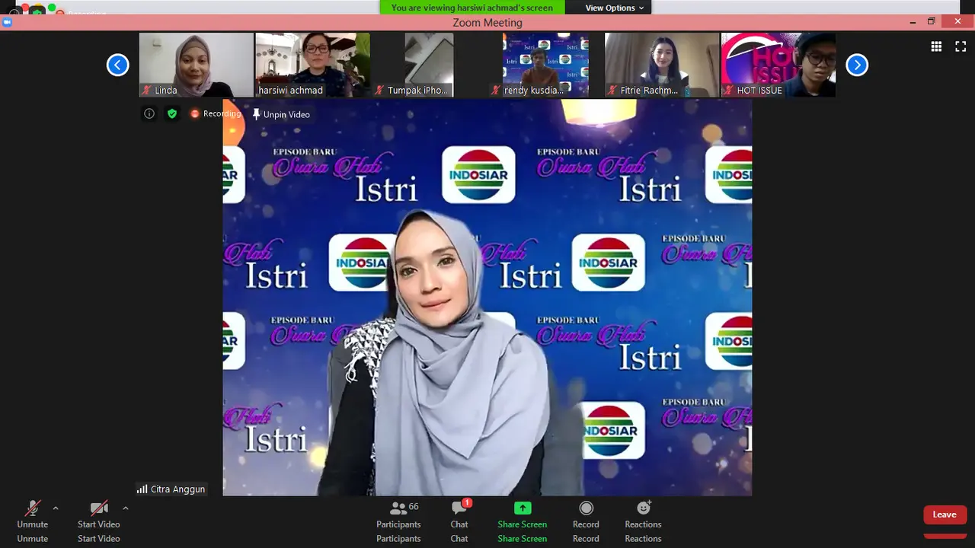Turn on camera with Start Video icon
The image size is (975, 548).
pos(99,508)
